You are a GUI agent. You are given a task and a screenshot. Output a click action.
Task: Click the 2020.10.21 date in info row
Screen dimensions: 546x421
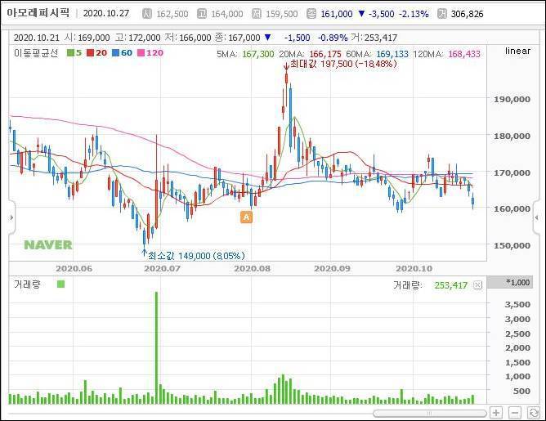pyautogui.click(x=37, y=38)
